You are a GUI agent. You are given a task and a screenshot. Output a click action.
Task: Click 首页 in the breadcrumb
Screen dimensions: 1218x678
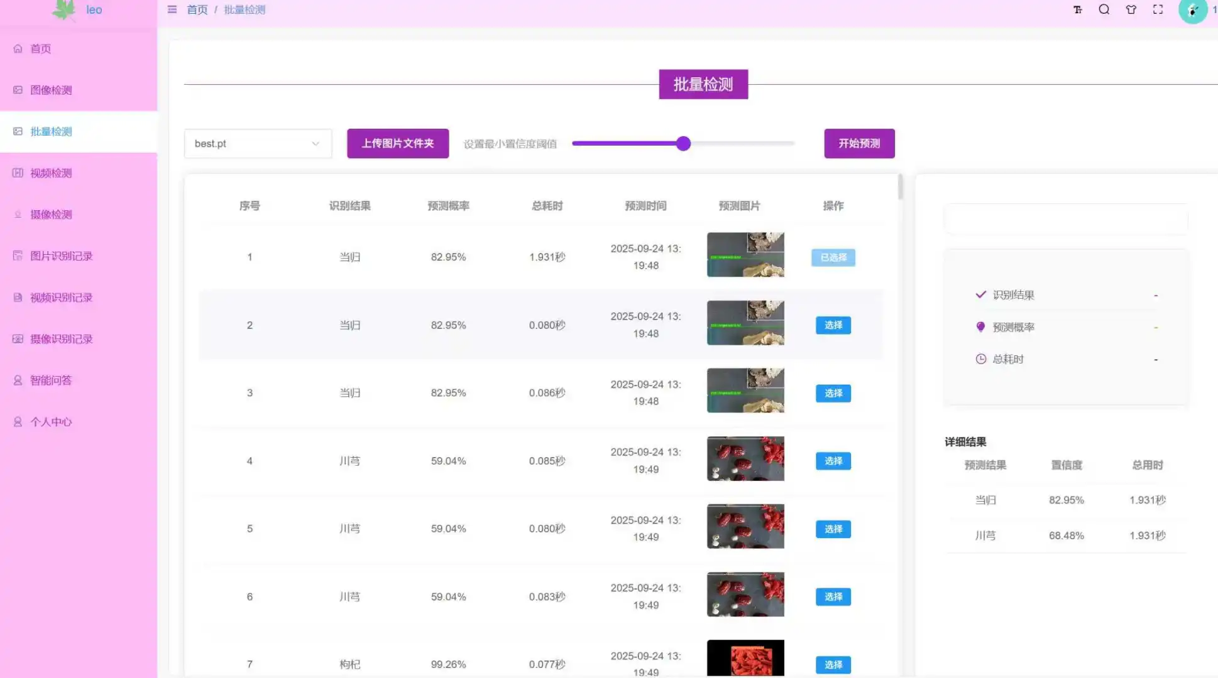point(197,9)
